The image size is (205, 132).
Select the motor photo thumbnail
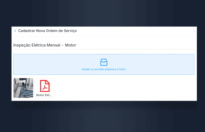point(23,88)
